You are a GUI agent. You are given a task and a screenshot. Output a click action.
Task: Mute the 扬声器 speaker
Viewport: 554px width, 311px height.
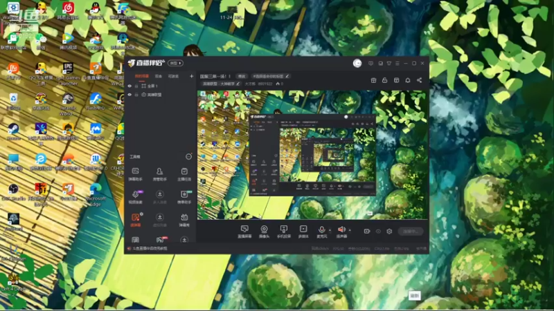click(341, 232)
